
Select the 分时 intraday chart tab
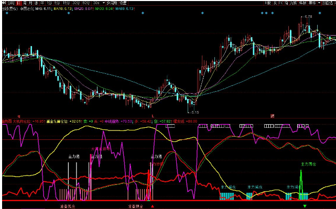11,3
